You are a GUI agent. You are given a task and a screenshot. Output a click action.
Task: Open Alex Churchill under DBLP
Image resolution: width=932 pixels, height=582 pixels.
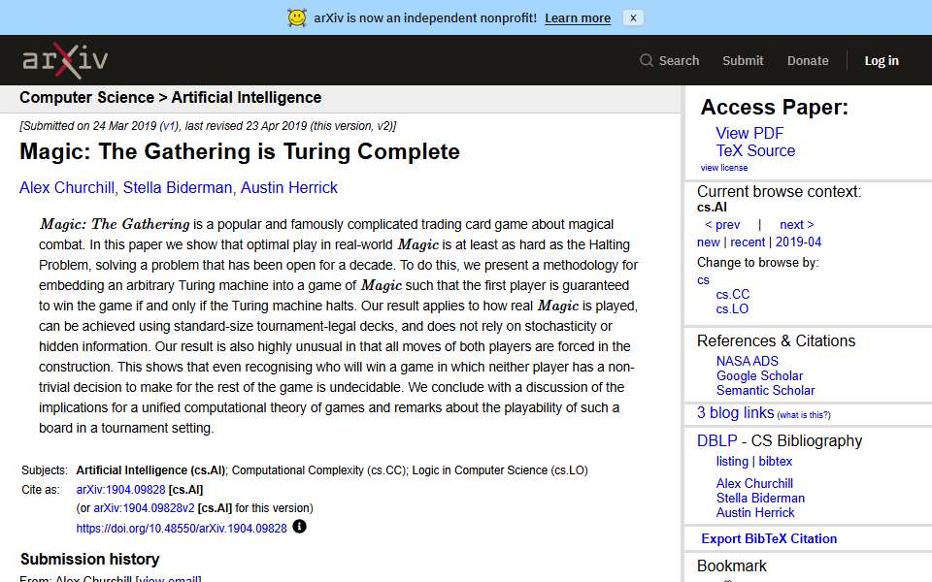754,483
